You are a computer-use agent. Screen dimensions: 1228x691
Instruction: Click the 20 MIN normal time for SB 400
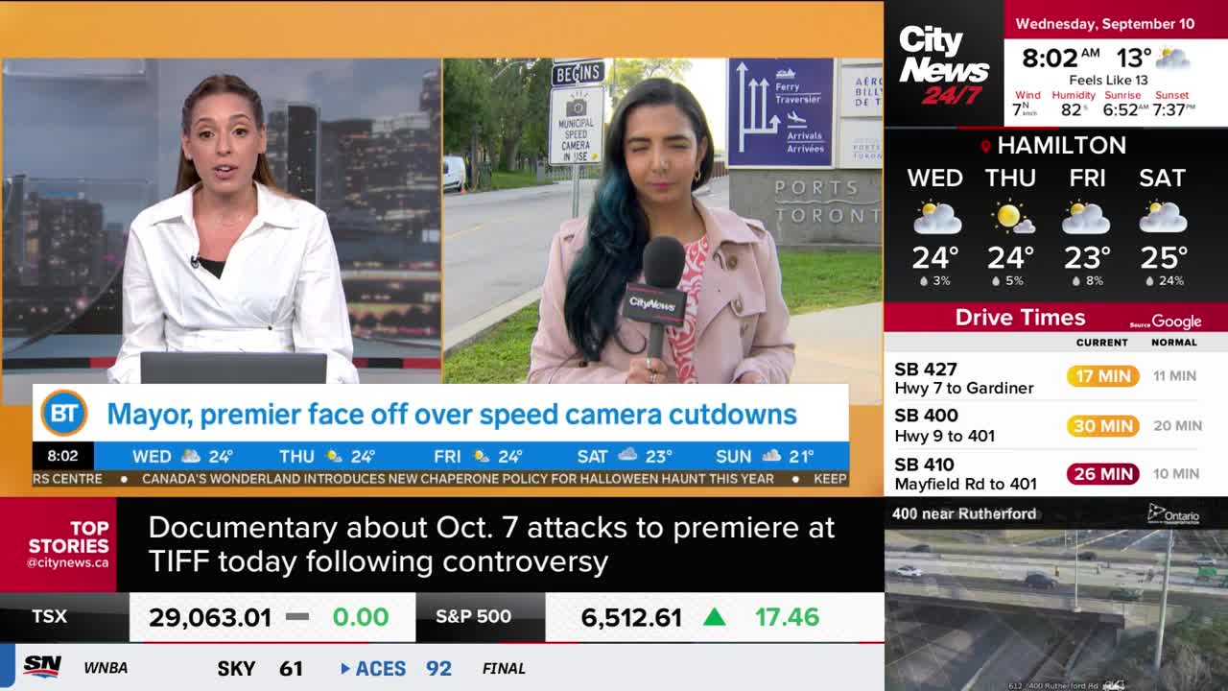coord(1175,425)
